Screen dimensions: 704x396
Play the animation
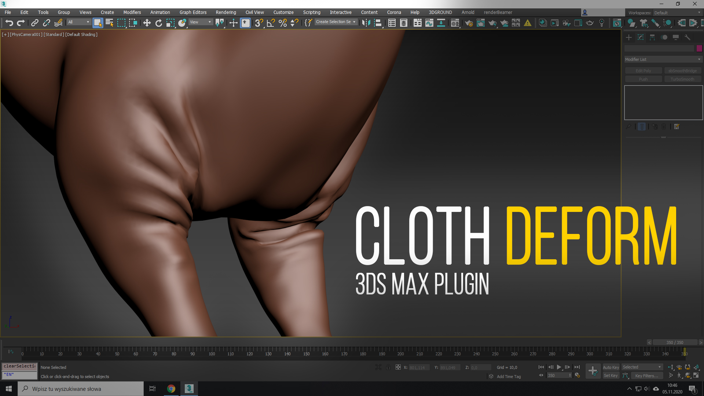[x=559, y=367]
